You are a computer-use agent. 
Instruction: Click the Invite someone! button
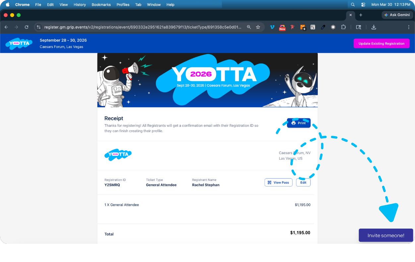pyautogui.click(x=386, y=236)
